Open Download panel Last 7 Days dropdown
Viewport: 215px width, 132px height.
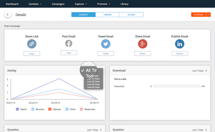(x=199, y=71)
